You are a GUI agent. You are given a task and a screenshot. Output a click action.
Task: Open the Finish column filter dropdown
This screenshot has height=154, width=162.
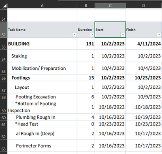159,35
